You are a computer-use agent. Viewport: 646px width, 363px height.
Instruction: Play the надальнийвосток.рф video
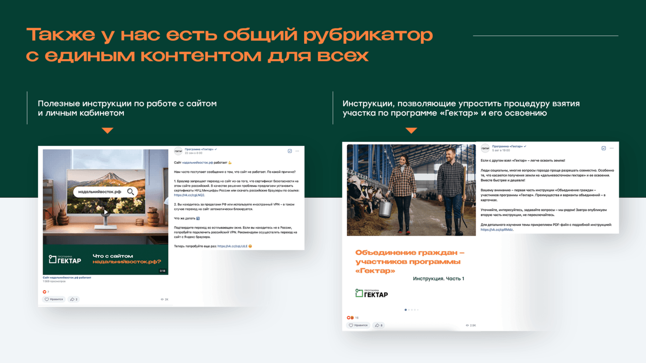pyautogui.click(x=106, y=212)
